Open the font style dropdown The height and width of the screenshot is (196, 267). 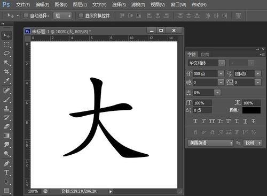[251, 63]
